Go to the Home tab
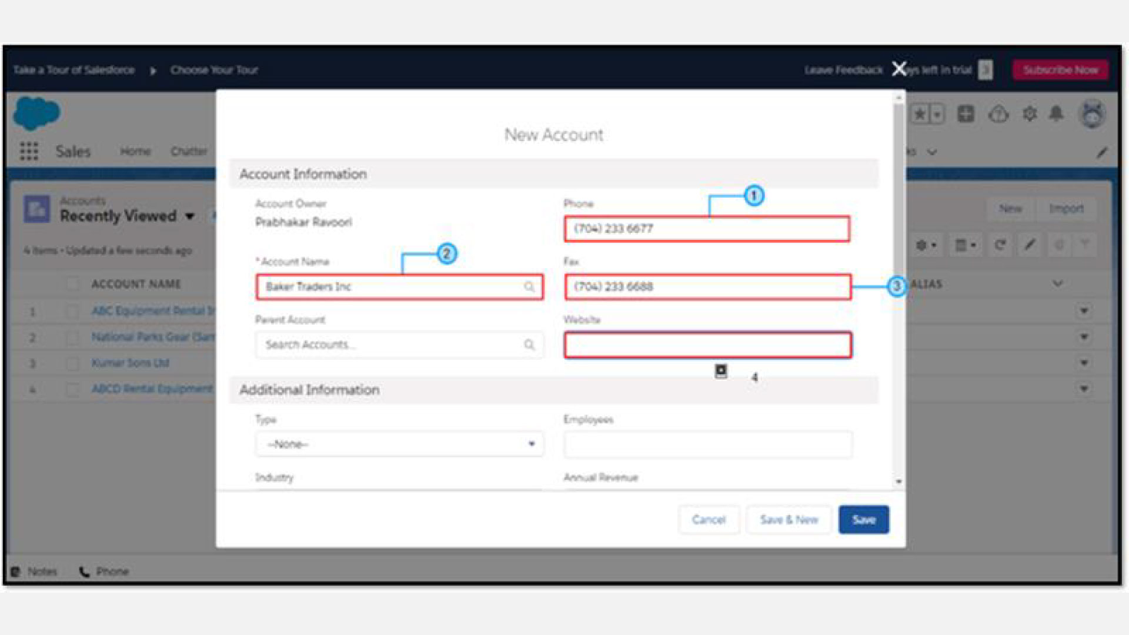Viewport: 1129px width, 635px height. [x=135, y=152]
